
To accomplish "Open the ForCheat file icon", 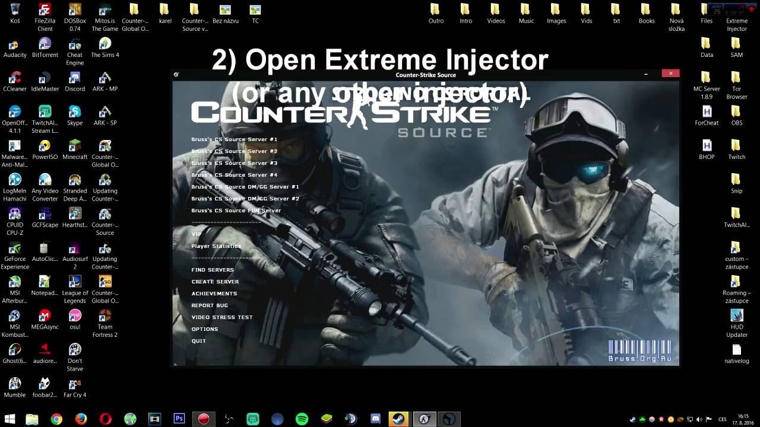I will (x=707, y=115).
